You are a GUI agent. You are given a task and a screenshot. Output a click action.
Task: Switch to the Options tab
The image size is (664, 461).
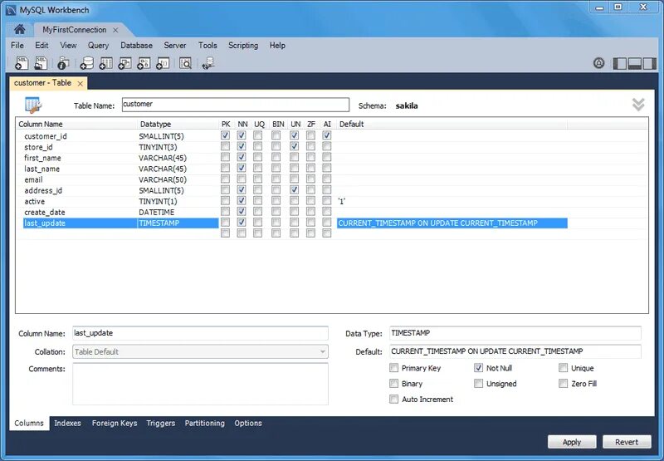[x=248, y=424]
